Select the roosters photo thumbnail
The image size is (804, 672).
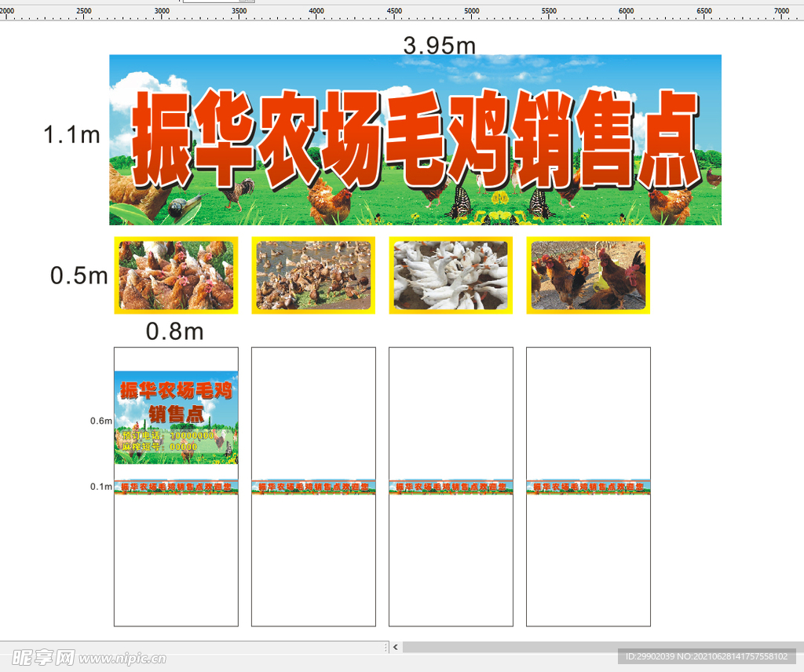coord(588,276)
